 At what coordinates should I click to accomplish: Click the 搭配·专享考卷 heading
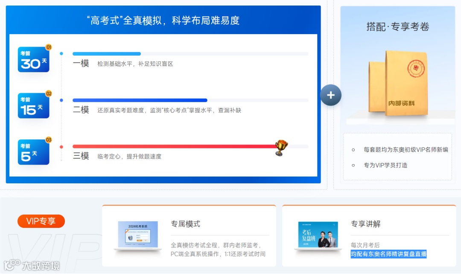398,27
